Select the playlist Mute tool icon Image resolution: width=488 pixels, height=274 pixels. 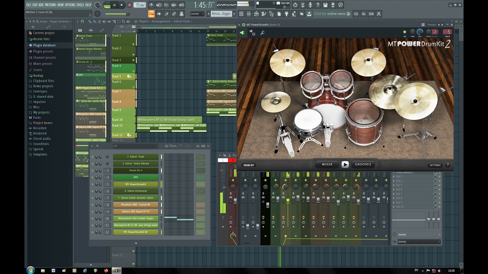104,21
